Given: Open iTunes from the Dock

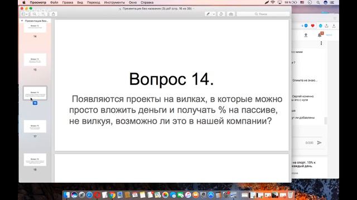Looking at the screenshot, I should tap(188, 195).
